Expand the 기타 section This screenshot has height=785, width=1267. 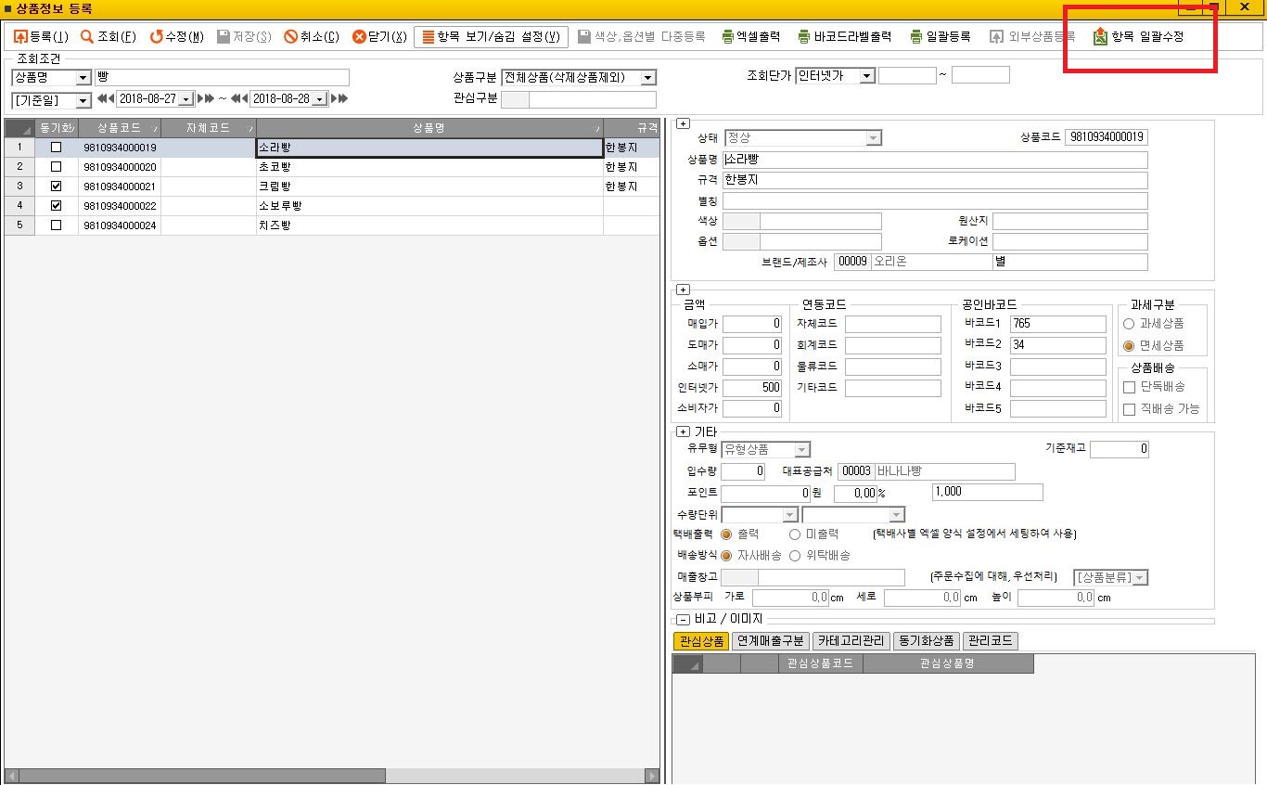point(684,431)
